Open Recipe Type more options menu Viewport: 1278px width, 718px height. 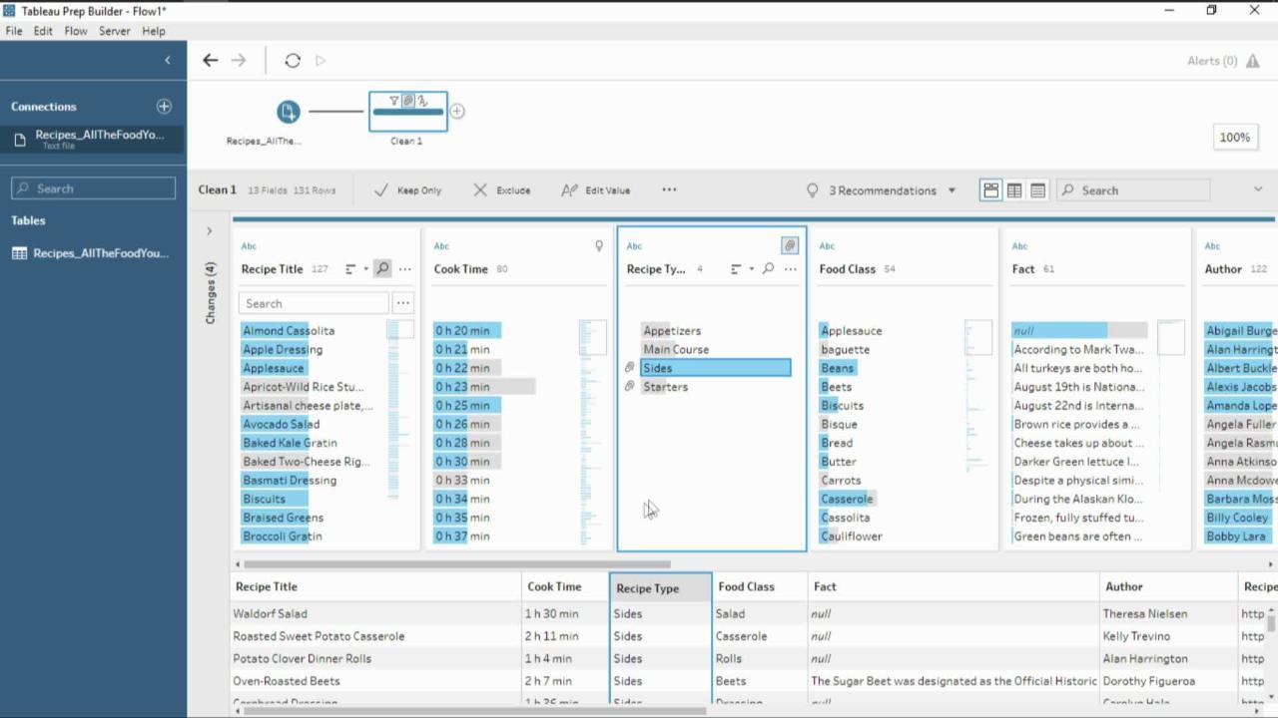pos(790,269)
